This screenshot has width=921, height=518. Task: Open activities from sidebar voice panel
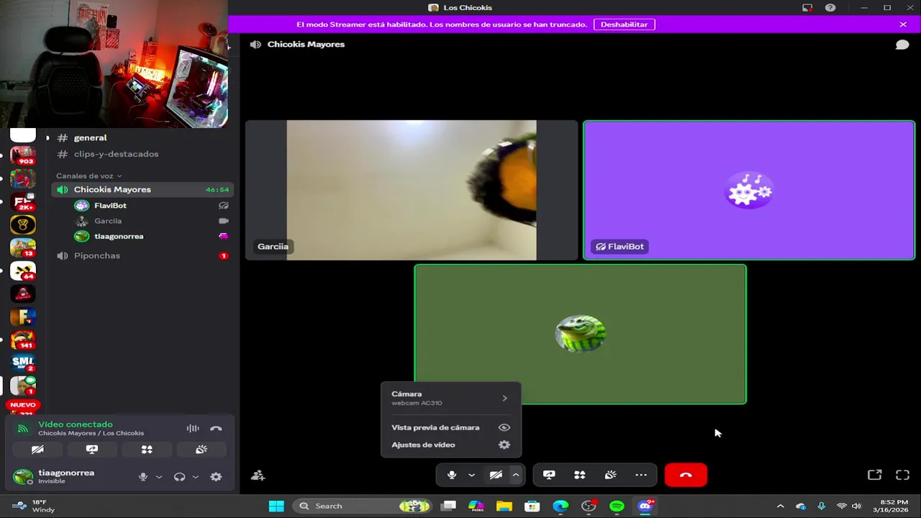coord(147,450)
